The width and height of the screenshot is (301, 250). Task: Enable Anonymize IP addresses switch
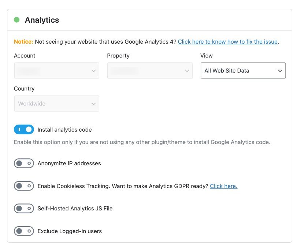point(24,163)
